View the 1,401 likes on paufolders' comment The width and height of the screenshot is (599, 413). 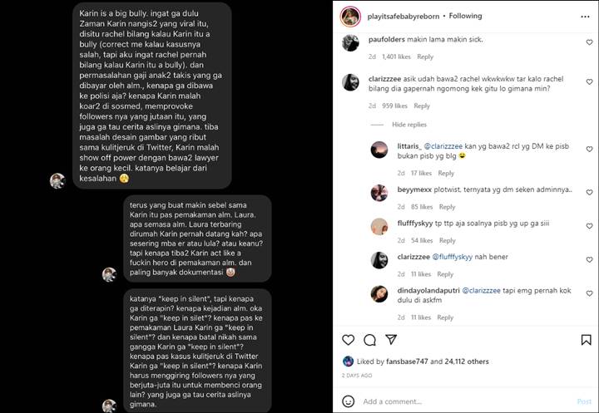[396, 57]
